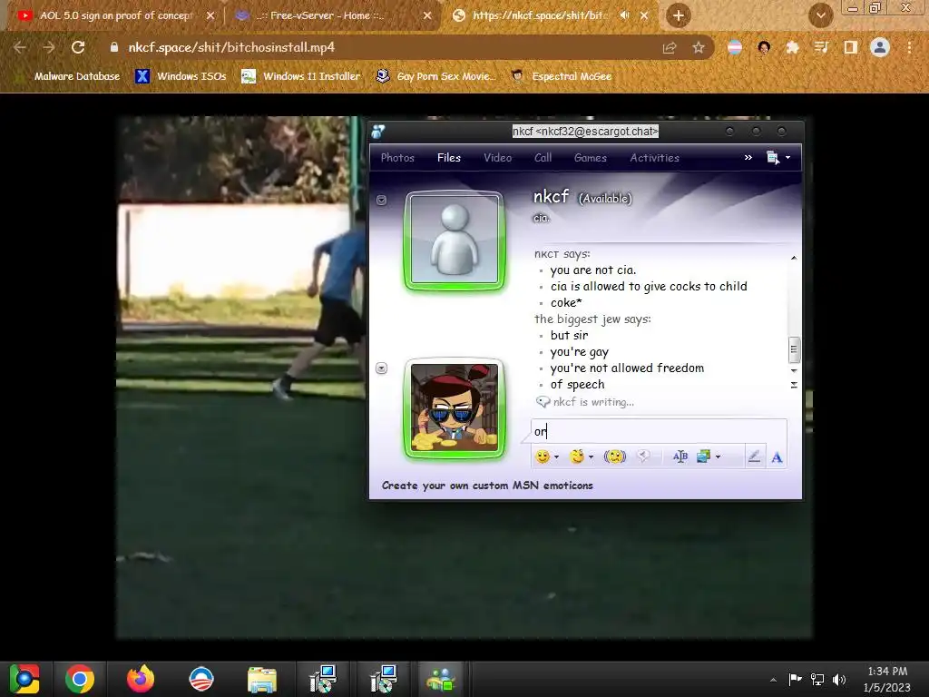
Task: Open a new Chrome tab
Action: click(679, 15)
